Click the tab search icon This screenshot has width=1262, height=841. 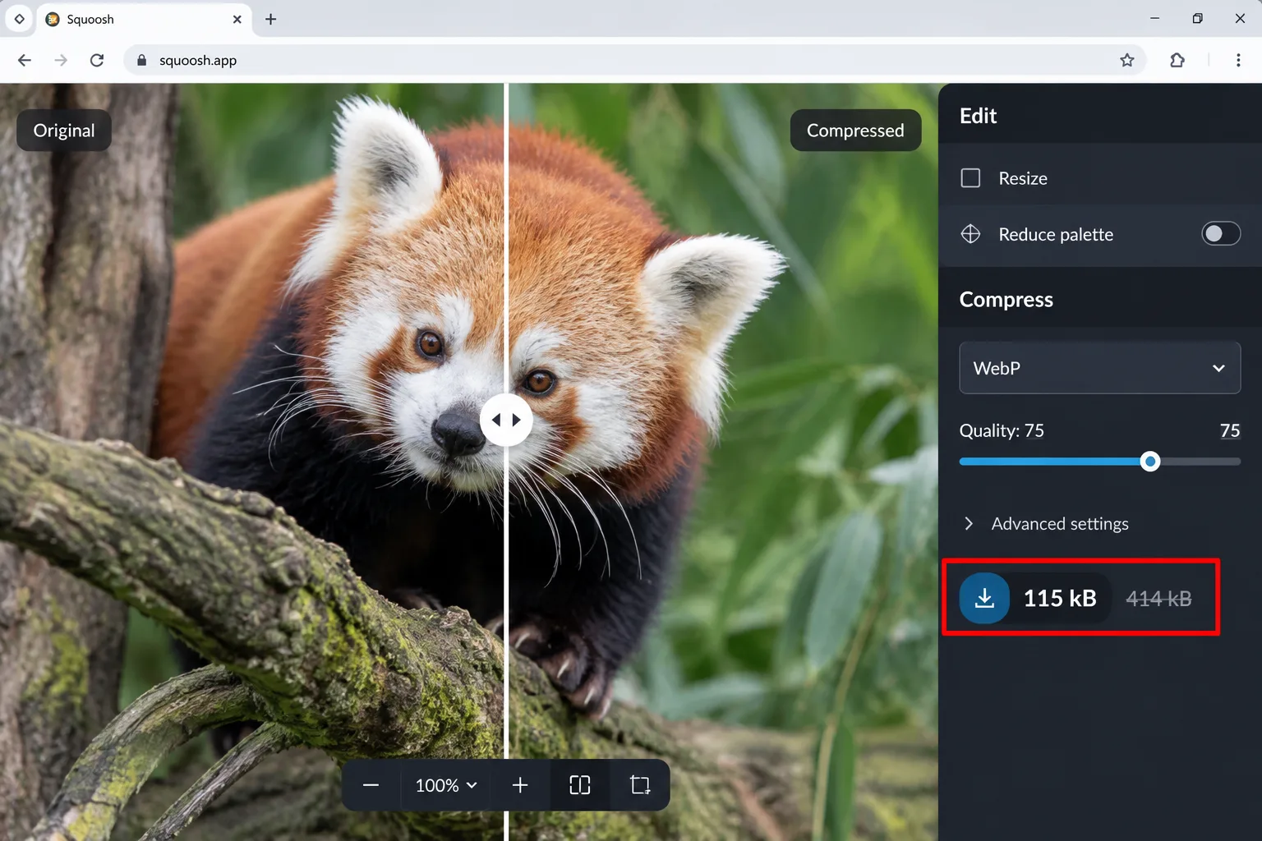click(x=19, y=19)
